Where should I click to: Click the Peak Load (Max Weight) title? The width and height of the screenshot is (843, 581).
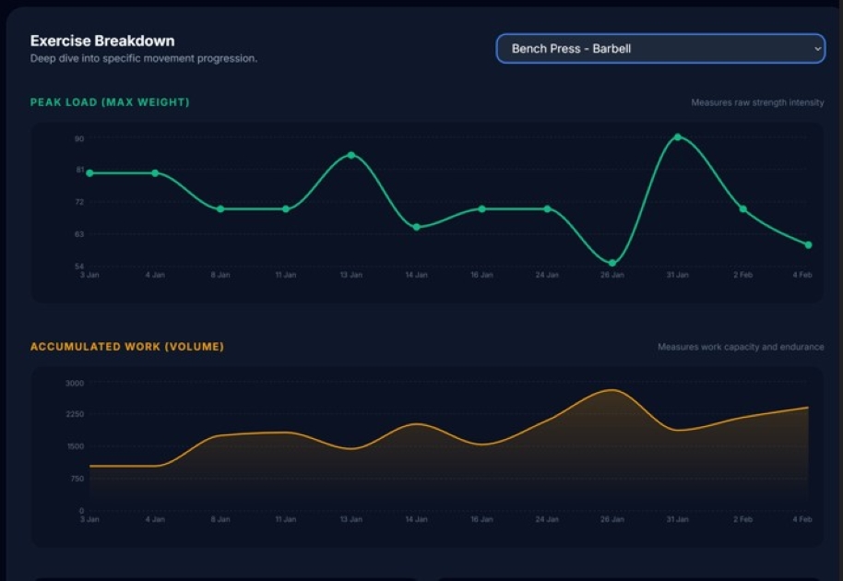pyautogui.click(x=110, y=102)
